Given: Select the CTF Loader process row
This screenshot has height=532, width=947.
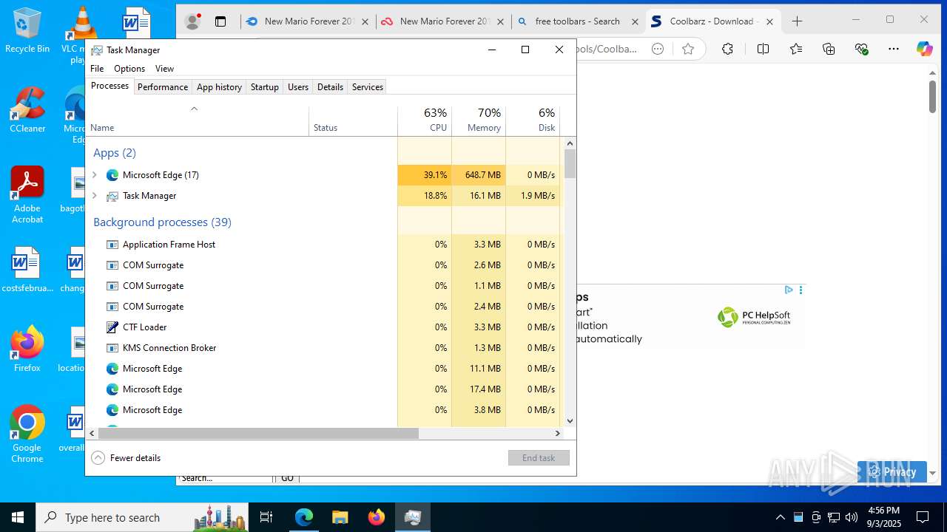Looking at the screenshot, I should pos(323,327).
